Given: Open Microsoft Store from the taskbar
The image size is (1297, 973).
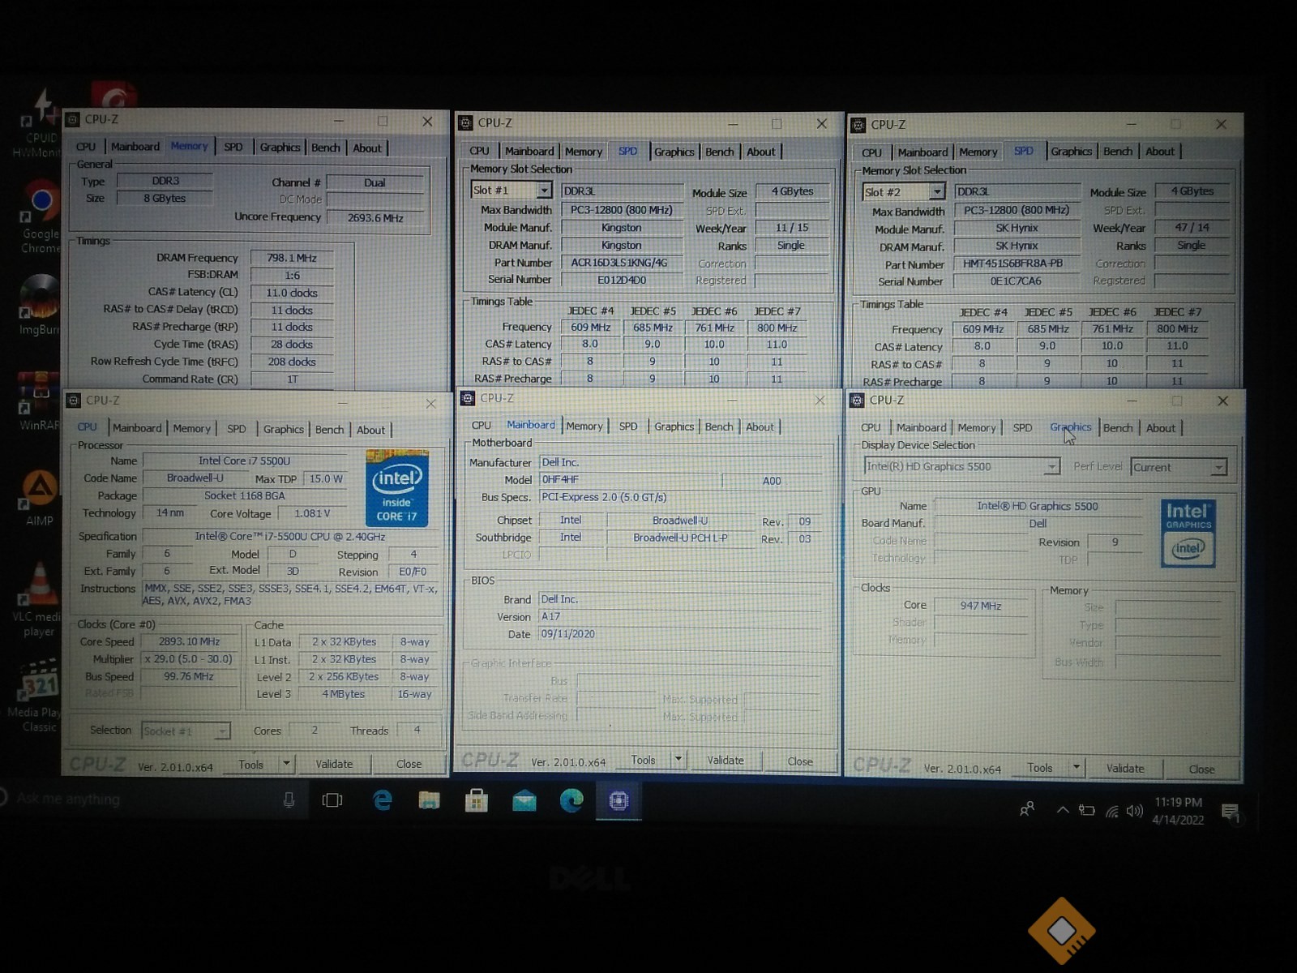Looking at the screenshot, I should tap(476, 801).
